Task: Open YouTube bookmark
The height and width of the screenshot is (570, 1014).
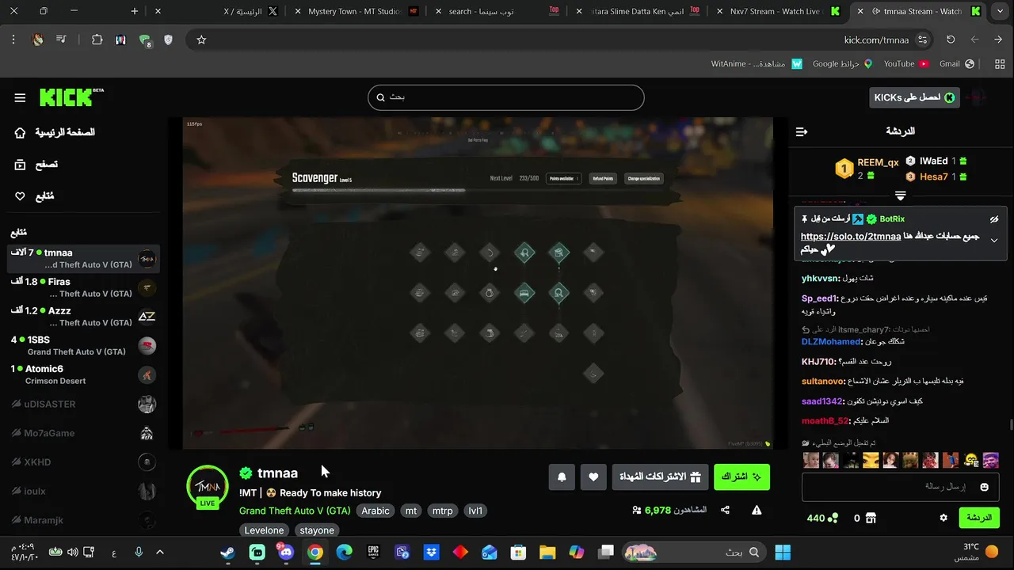Action: coord(905,63)
